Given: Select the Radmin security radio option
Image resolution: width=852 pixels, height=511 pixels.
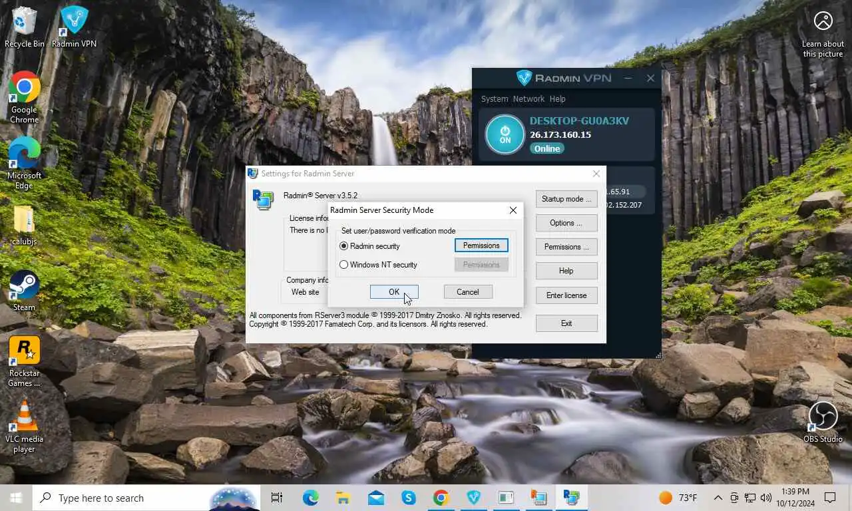Looking at the screenshot, I should coord(370,246).
